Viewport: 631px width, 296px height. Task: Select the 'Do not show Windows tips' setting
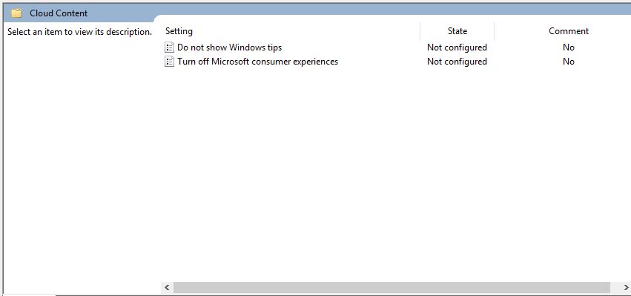pos(229,47)
